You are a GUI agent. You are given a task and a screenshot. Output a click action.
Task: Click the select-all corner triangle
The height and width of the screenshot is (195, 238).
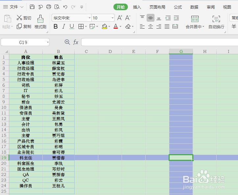point(6,52)
